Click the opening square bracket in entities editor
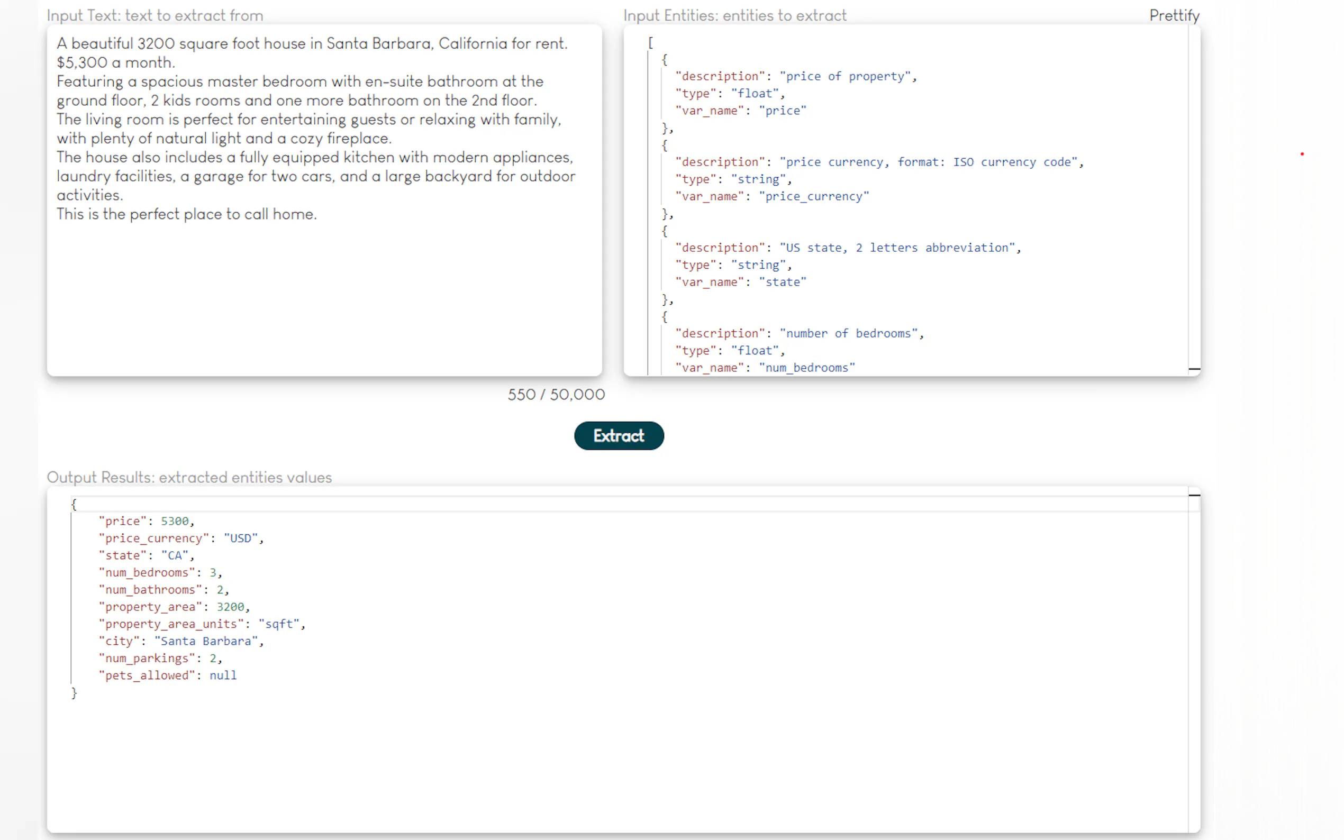The image size is (1344, 840). point(650,42)
